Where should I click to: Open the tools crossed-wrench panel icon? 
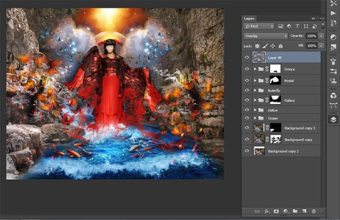coord(333,4)
